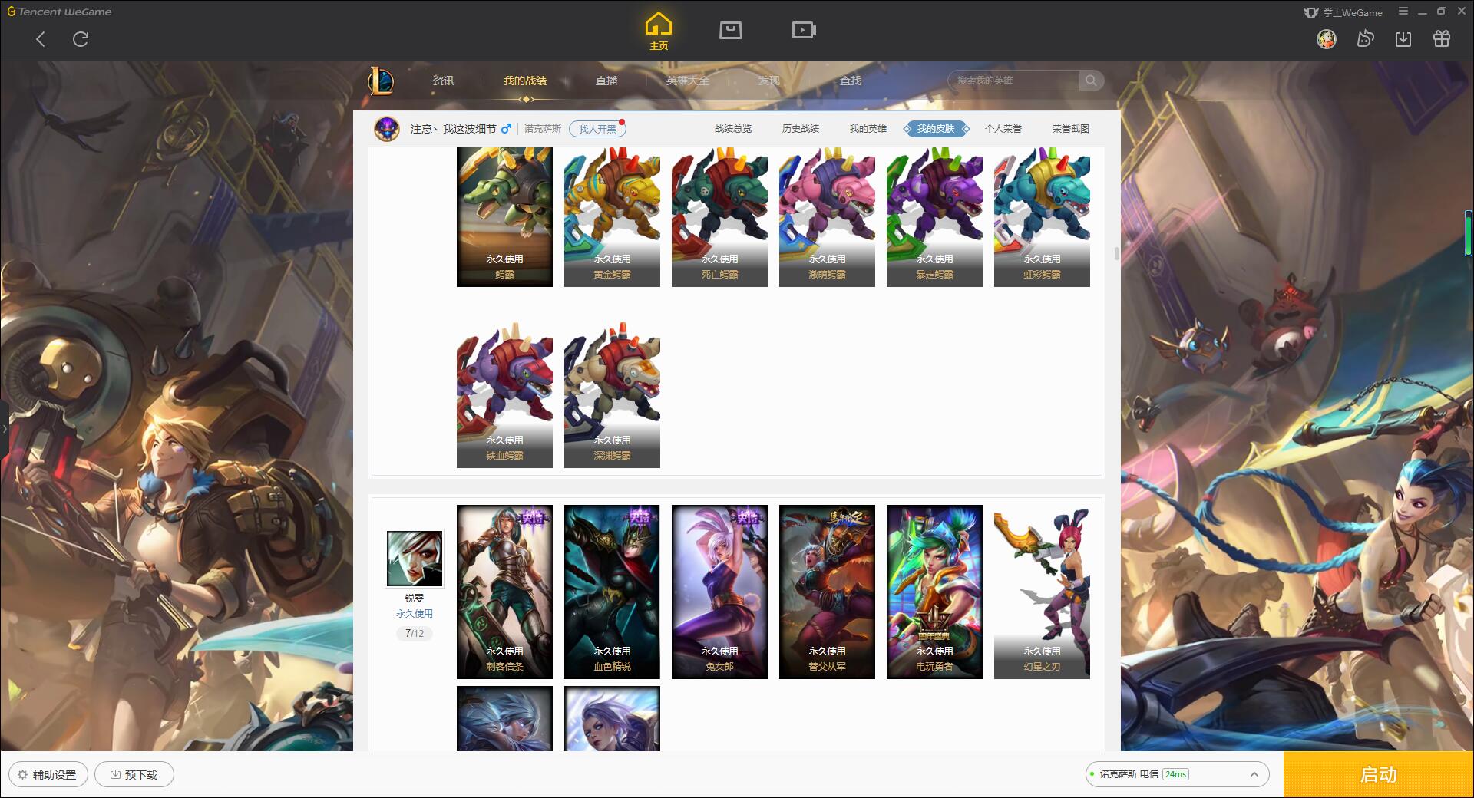Open the 个人荣誉 sub-tab
1474x798 pixels.
(x=1003, y=129)
